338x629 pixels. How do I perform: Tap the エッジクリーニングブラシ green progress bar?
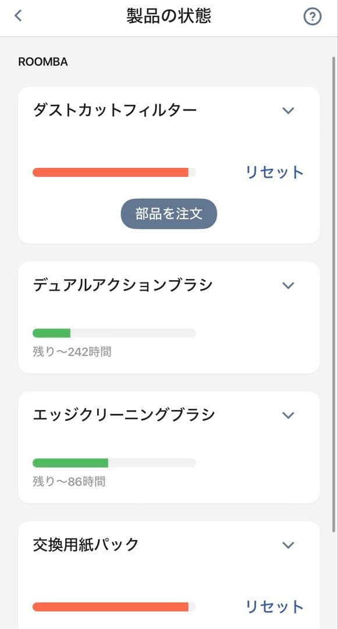click(x=113, y=463)
